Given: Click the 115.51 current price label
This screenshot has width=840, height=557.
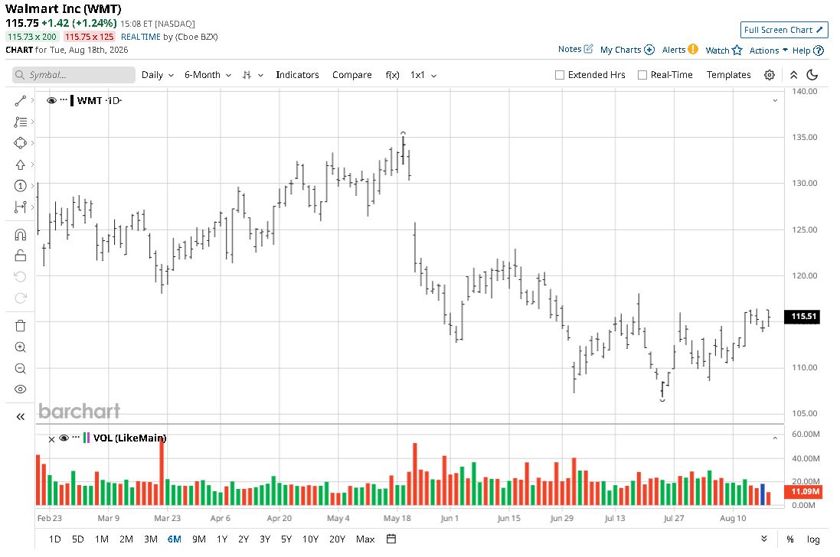Looking at the screenshot, I should pos(802,316).
